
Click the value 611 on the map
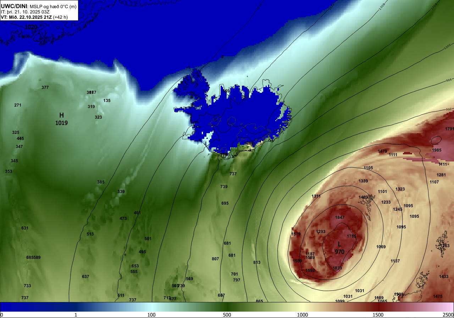[x=121, y=295]
